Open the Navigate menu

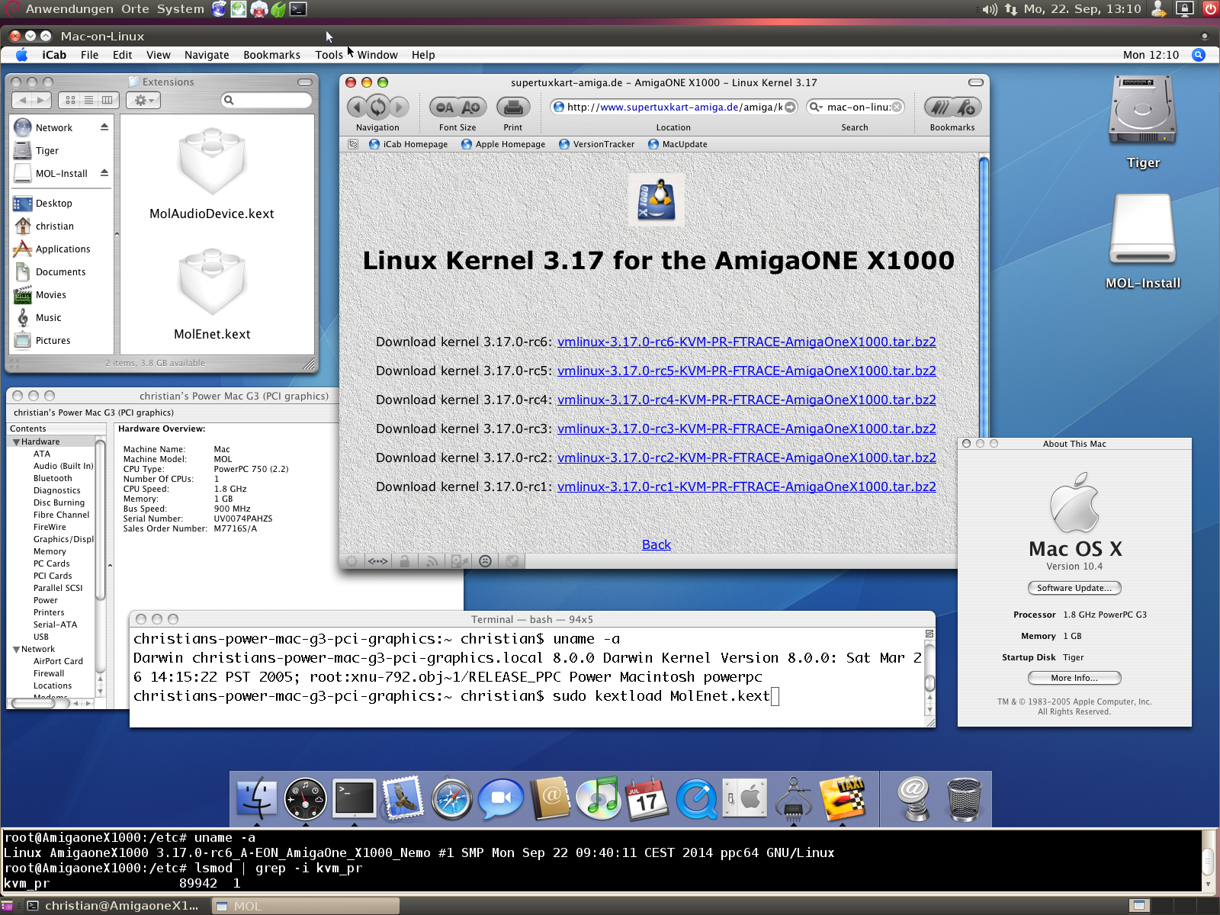coord(207,55)
